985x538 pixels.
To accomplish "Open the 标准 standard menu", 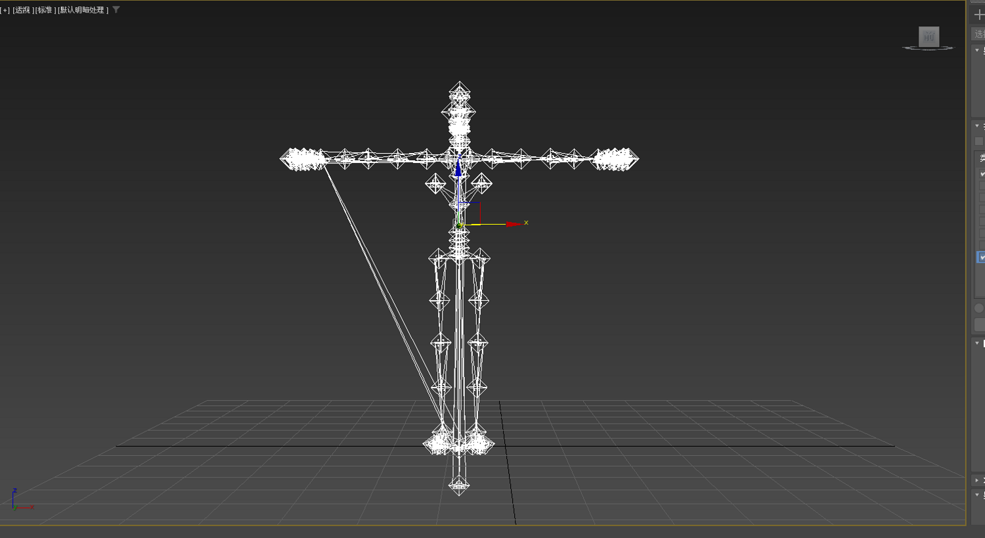I will pyautogui.click(x=45, y=10).
